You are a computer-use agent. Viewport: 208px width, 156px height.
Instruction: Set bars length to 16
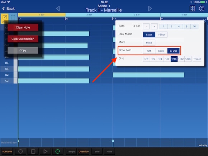coord(194,27)
